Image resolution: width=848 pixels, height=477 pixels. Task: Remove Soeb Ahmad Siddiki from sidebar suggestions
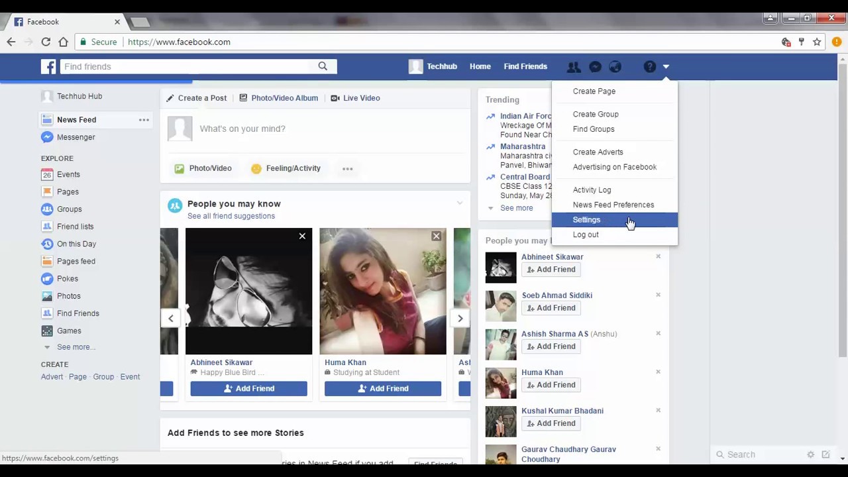pyautogui.click(x=658, y=295)
